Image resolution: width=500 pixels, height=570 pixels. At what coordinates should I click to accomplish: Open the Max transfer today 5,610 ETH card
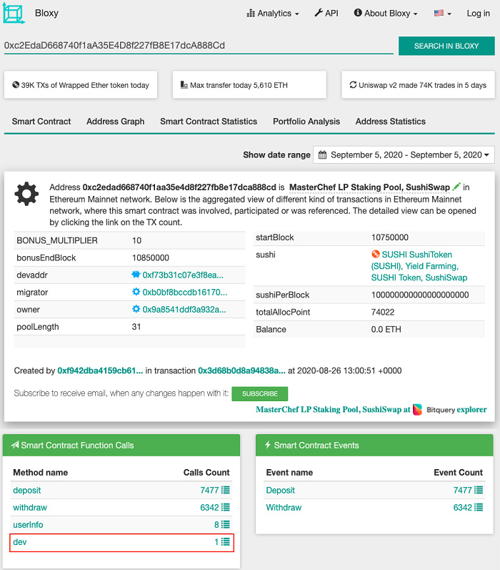coord(249,84)
